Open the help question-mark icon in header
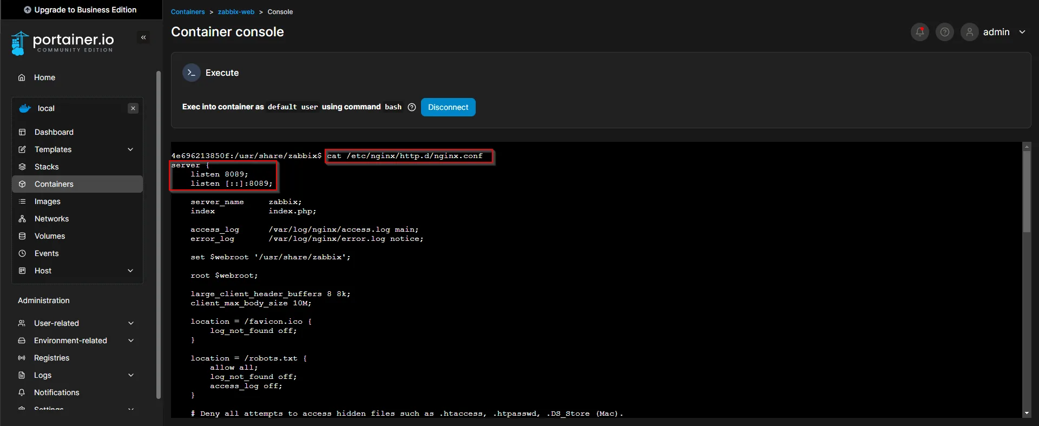This screenshot has width=1039, height=426. tap(945, 32)
